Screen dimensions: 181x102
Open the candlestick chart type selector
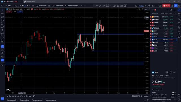click(x=33, y=5)
